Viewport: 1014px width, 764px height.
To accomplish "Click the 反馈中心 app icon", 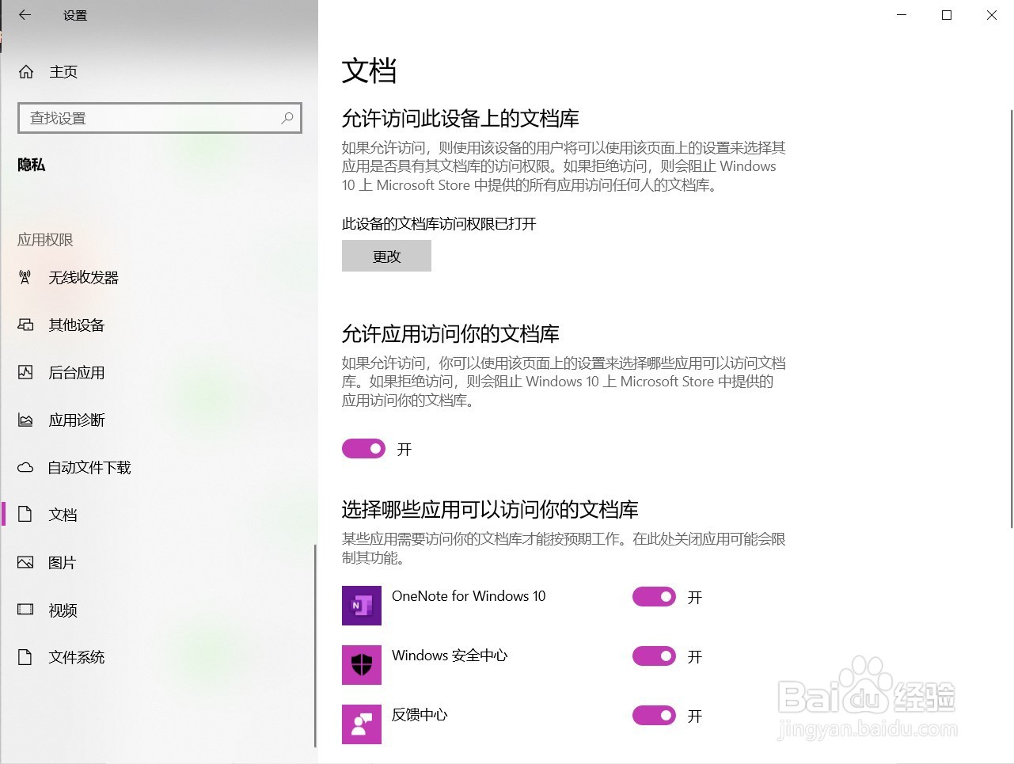I will (x=362, y=724).
